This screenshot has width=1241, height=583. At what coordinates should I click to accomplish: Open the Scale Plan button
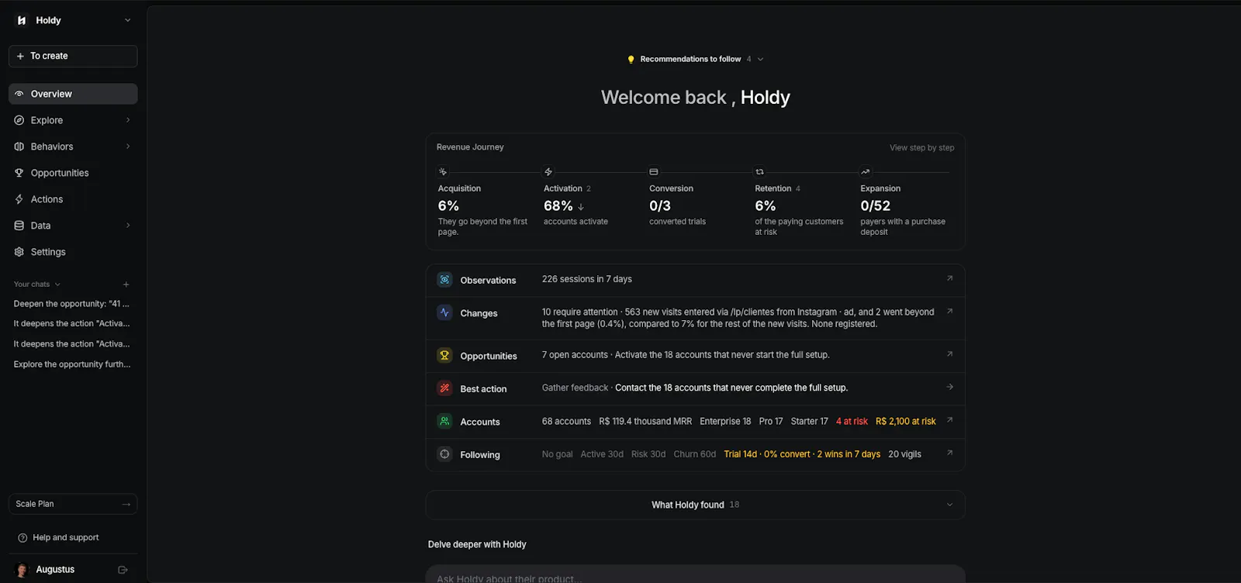click(x=73, y=504)
